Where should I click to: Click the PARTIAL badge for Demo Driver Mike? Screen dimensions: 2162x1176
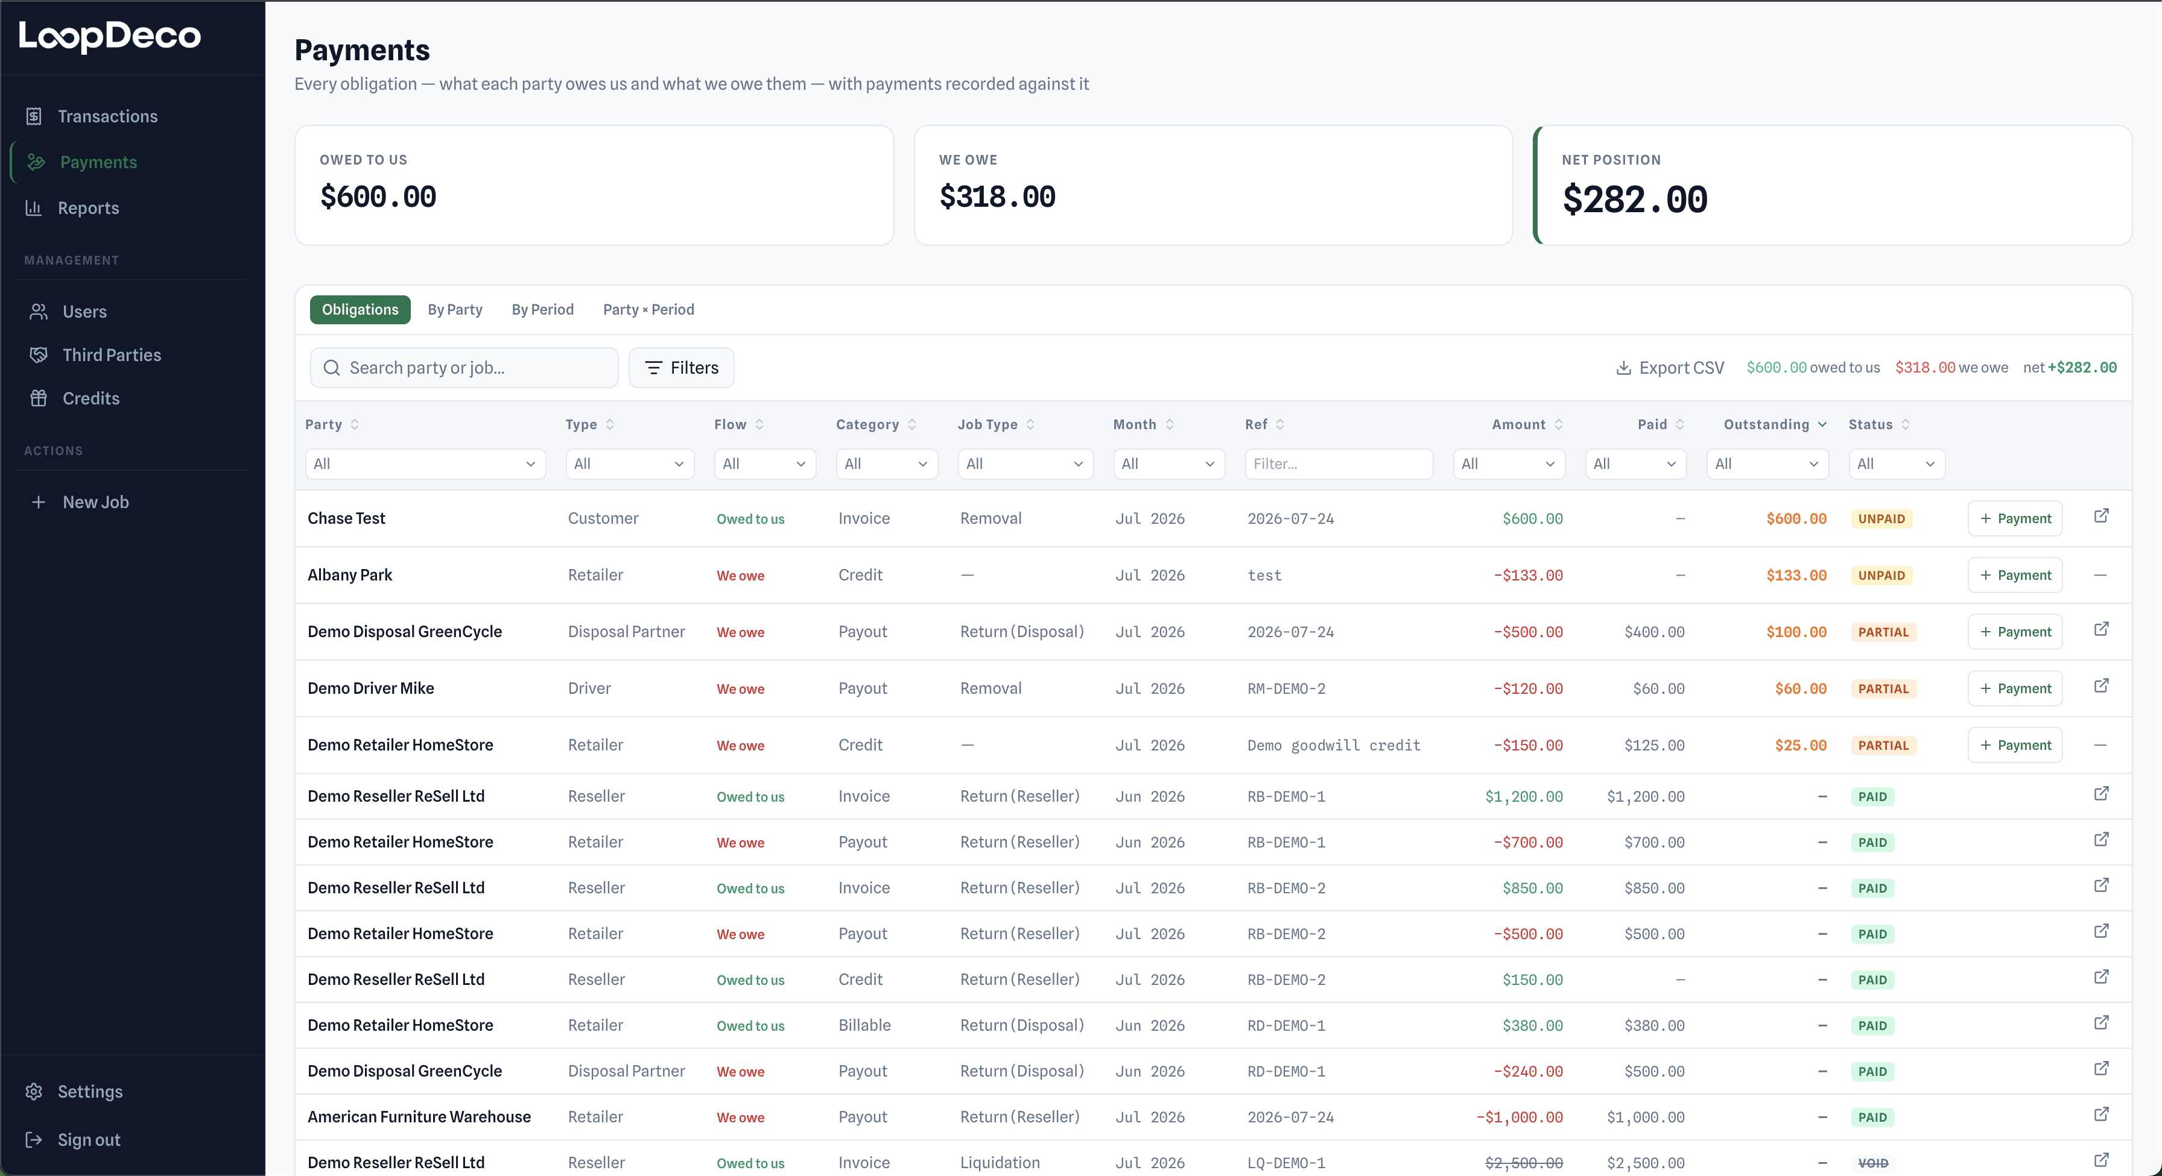pos(1883,688)
